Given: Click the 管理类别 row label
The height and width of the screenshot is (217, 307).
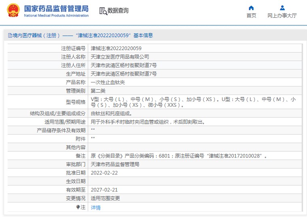Looking at the screenshot, I should click(76, 91).
